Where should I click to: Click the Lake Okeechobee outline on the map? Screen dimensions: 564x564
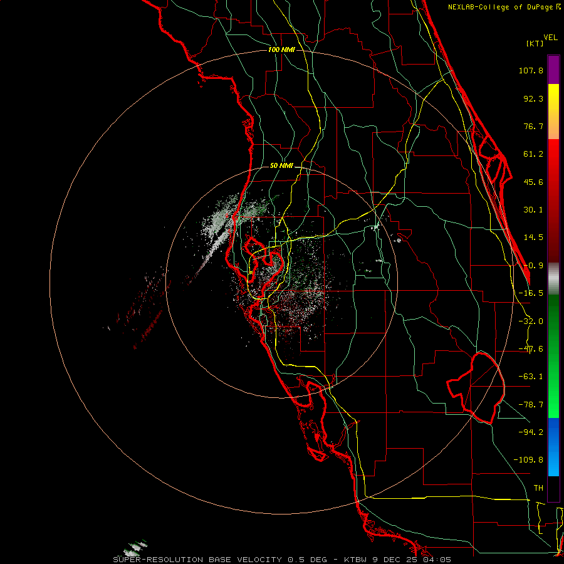pos(476,388)
